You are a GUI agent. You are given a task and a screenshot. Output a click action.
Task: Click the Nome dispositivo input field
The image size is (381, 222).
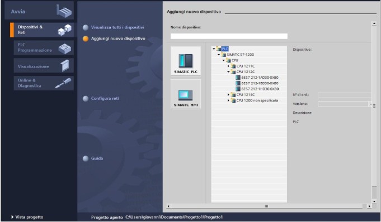[x=229, y=36]
